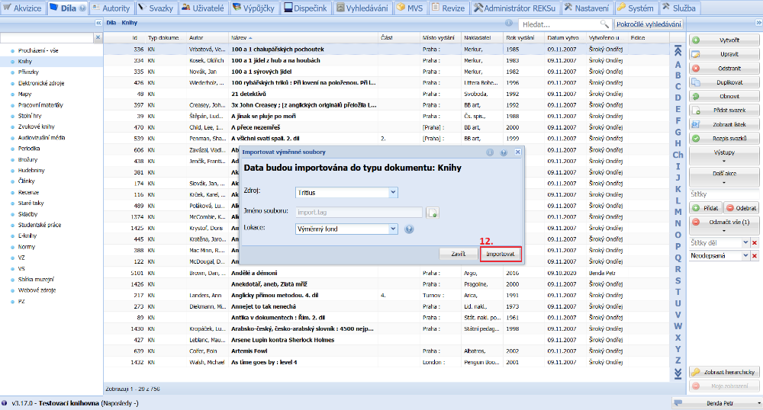
Task: Switch to the Výpůjčky tab
Action: coord(255,8)
